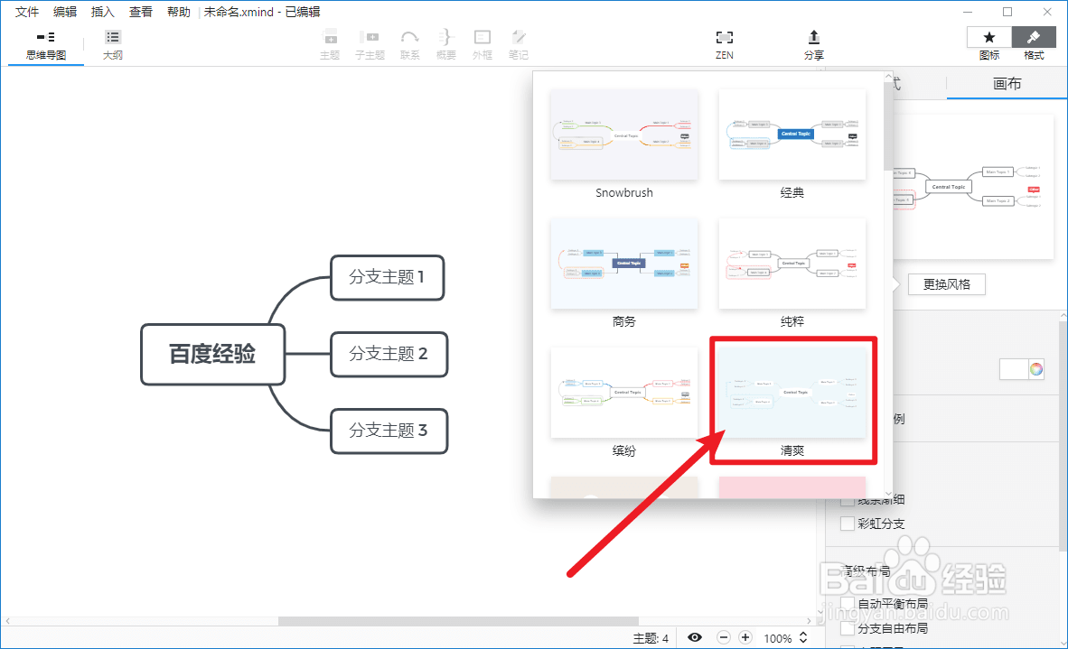Select the 分支主题 2 node
Image resolution: width=1068 pixels, height=649 pixels.
(x=389, y=355)
